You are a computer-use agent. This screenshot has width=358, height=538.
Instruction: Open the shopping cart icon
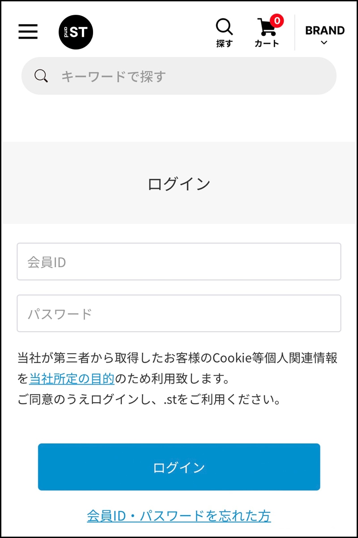tap(267, 27)
